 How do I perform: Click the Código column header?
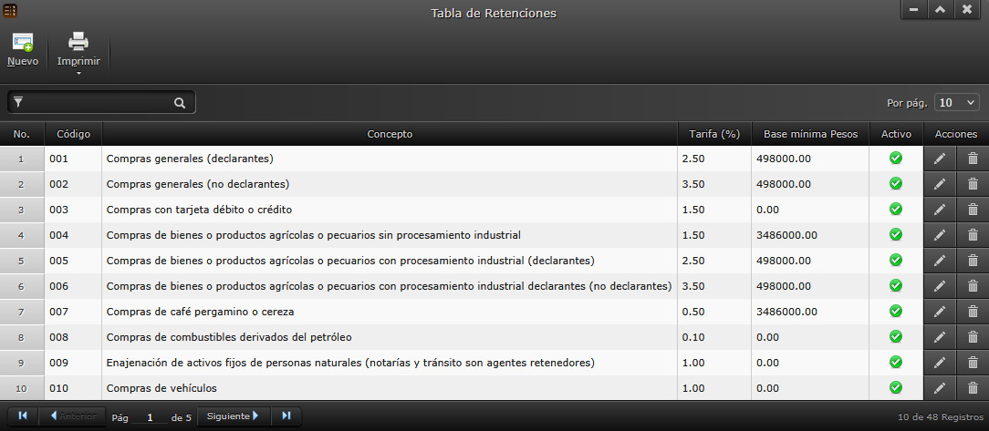[x=73, y=134]
